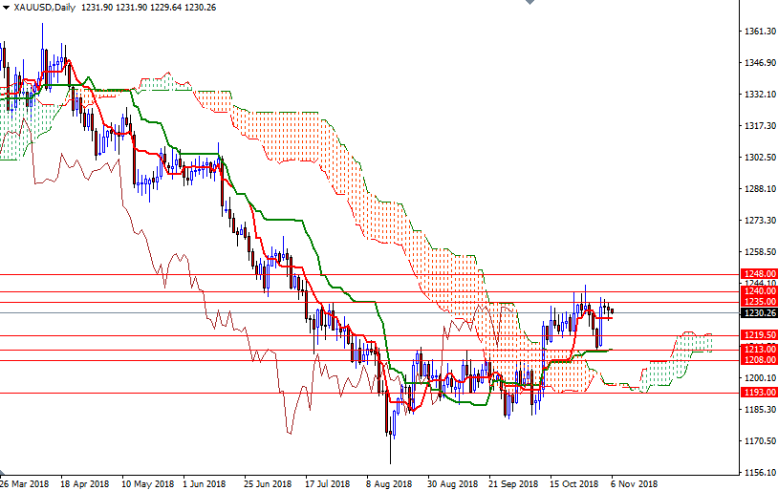Click the 26 Mar 2018 date label
The image size is (778, 491).
click(x=26, y=483)
